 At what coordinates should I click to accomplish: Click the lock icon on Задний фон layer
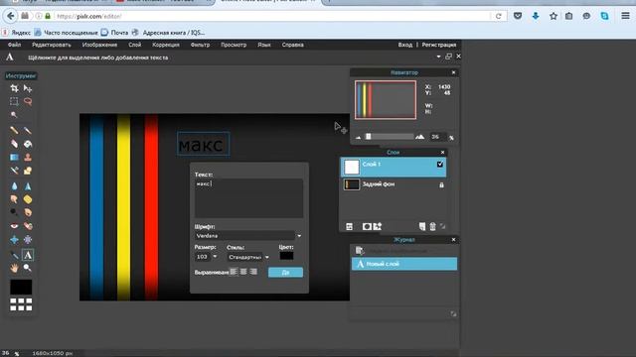coord(441,185)
